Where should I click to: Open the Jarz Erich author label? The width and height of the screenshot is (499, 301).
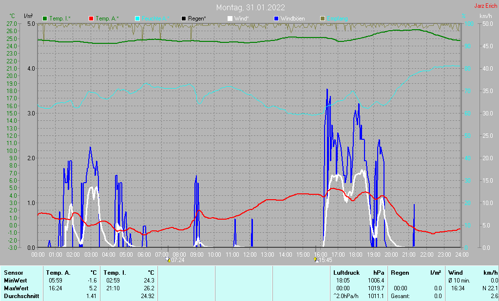tap(485, 6)
